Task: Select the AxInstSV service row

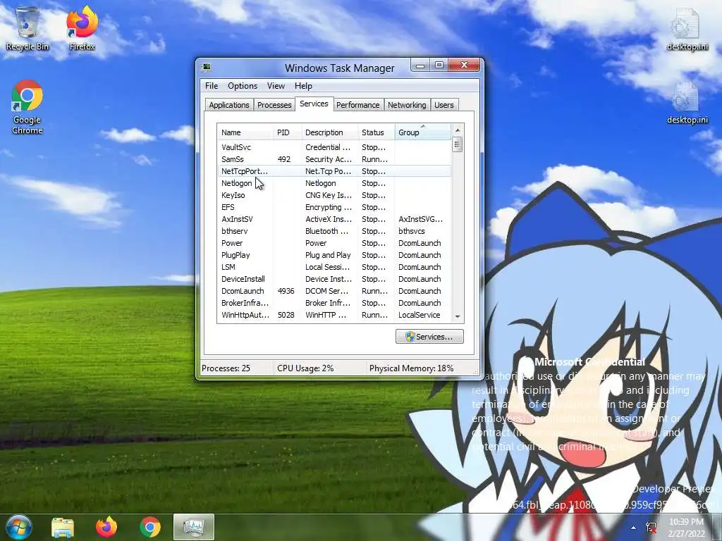Action: (x=334, y=219)
